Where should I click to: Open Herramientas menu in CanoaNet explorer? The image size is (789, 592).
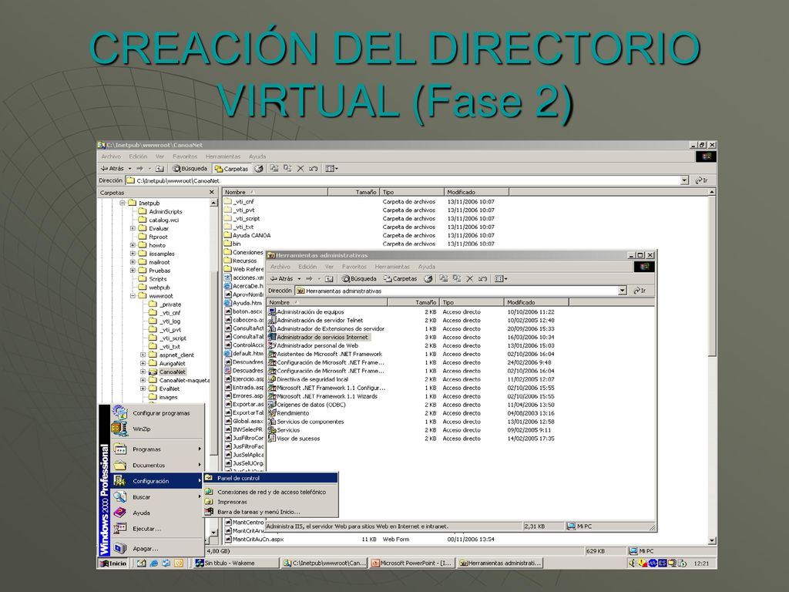click(x=223, y=156)
